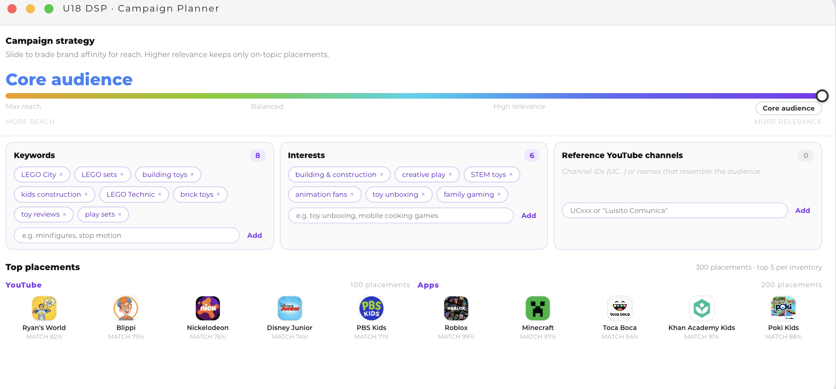Image resolution: width=836 pixels, height=389 pixels.
Task: Click the PBS Kids MATCH 71% text
Action: (371, 337)
